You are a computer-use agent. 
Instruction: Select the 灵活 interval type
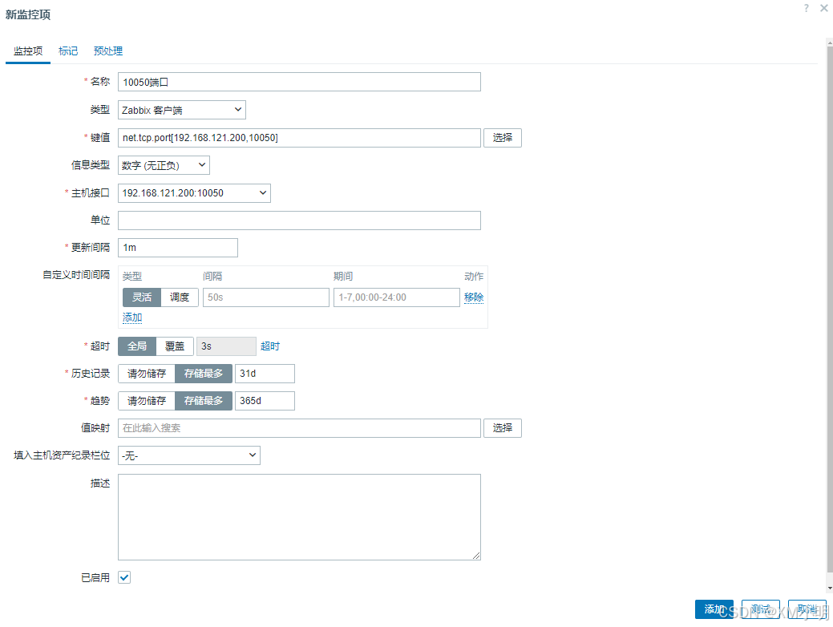tap(142, 297)
